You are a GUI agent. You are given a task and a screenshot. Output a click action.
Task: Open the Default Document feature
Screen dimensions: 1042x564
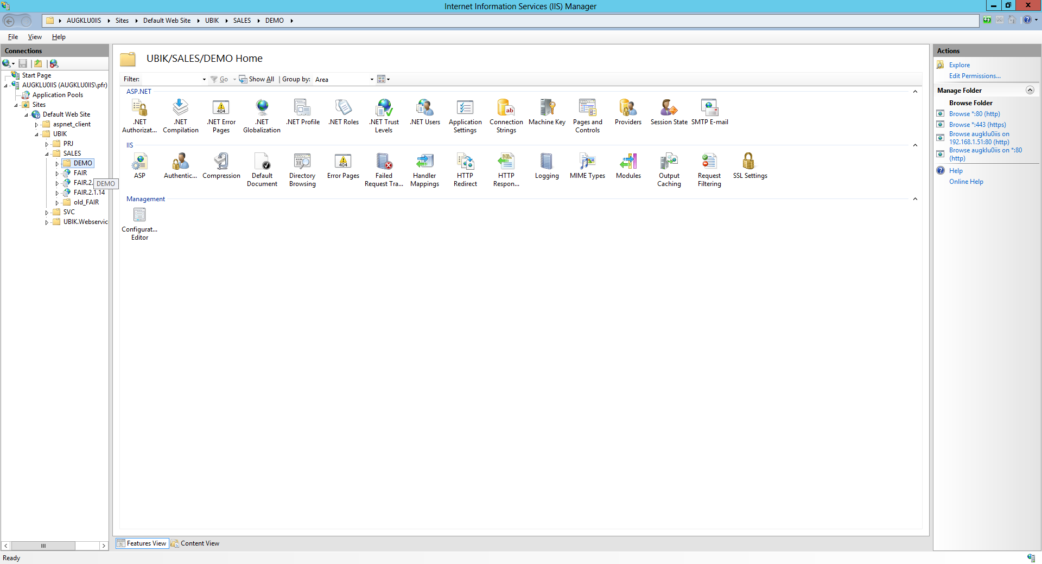point(262,165)
